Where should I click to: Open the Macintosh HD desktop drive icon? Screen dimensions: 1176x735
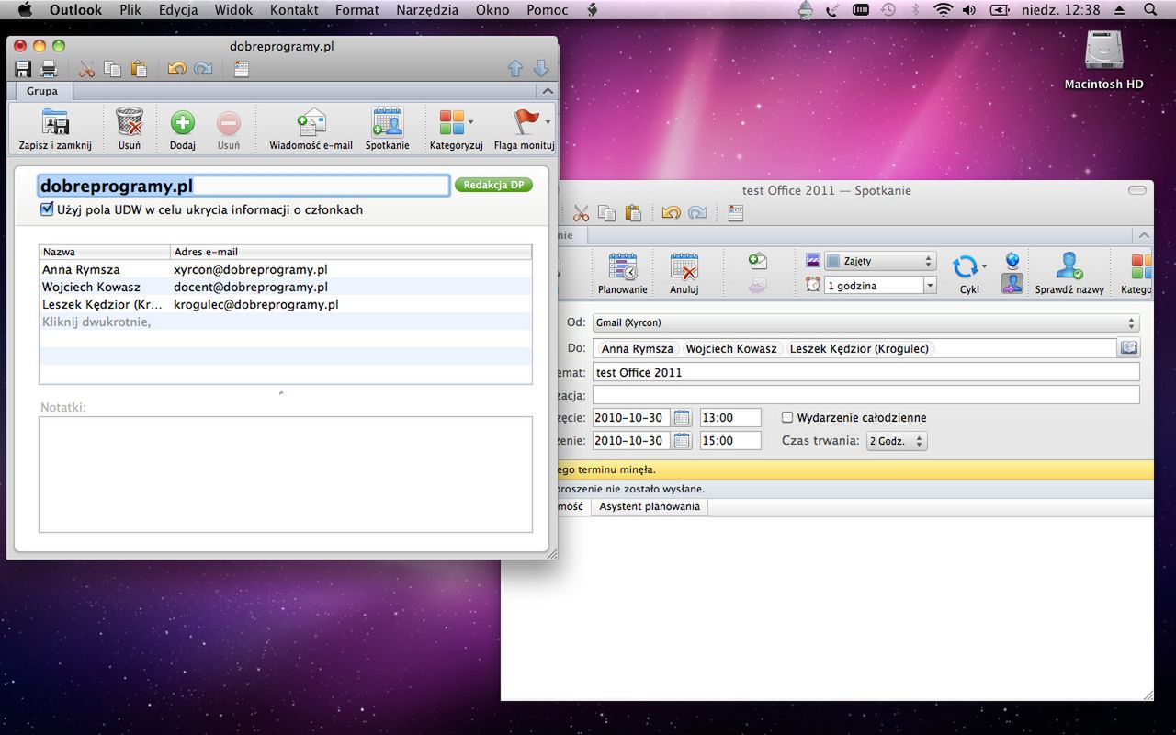click(x=1103, y=60)
